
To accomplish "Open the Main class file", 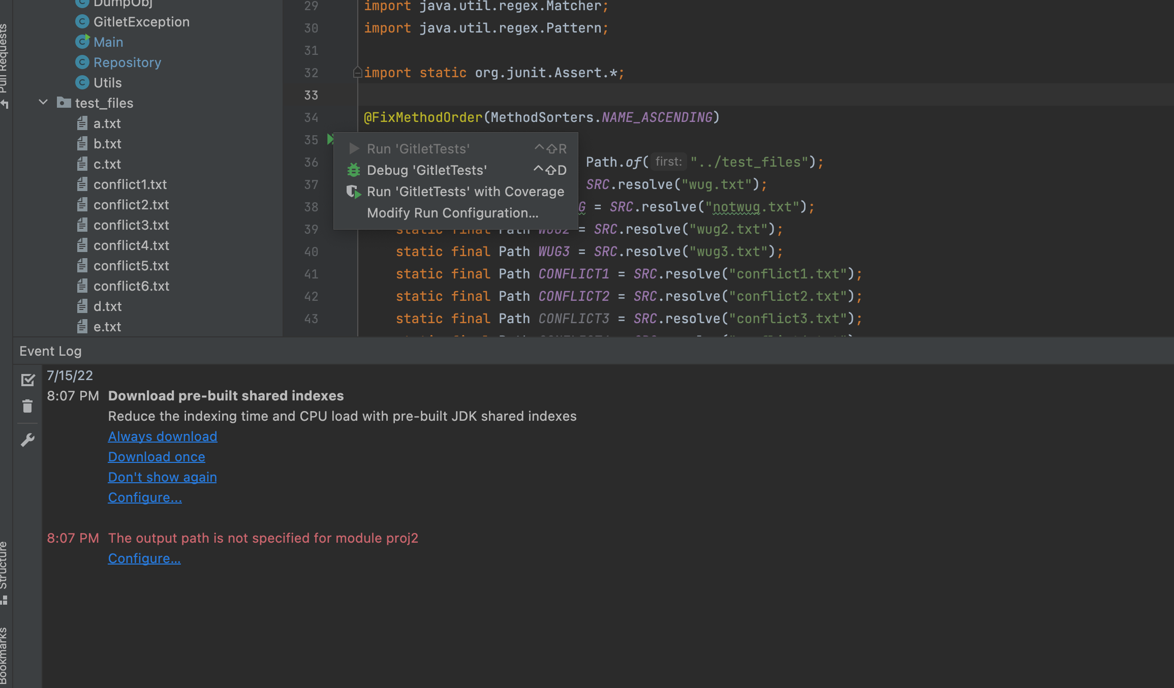I will click(108, 42).
